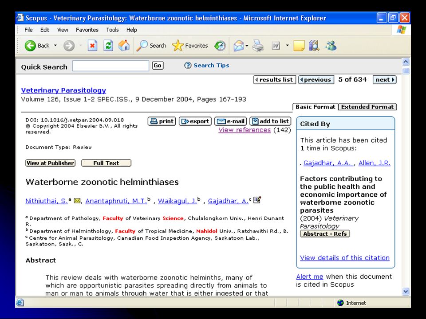Screen dimensions: 426x319
Task: Click the Abstract + Refs button
Action: [325, 234]
